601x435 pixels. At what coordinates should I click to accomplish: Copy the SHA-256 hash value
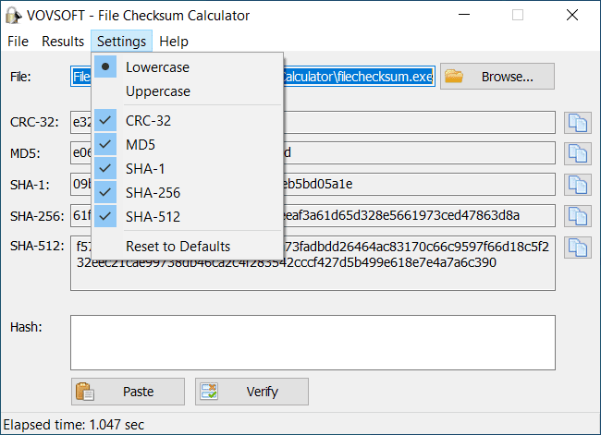(578, 216)
